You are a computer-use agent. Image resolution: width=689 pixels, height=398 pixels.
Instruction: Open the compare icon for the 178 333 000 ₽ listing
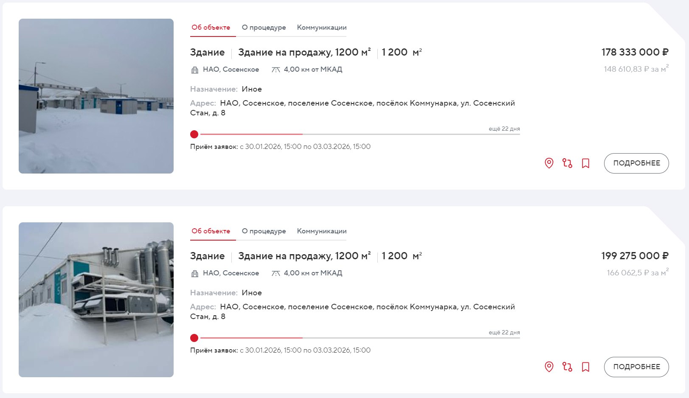click(x=568, y=163)
